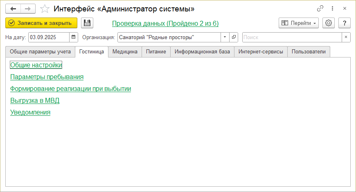
Task: Open the three-dots more actions menu
Action: (x=332, y=9)
